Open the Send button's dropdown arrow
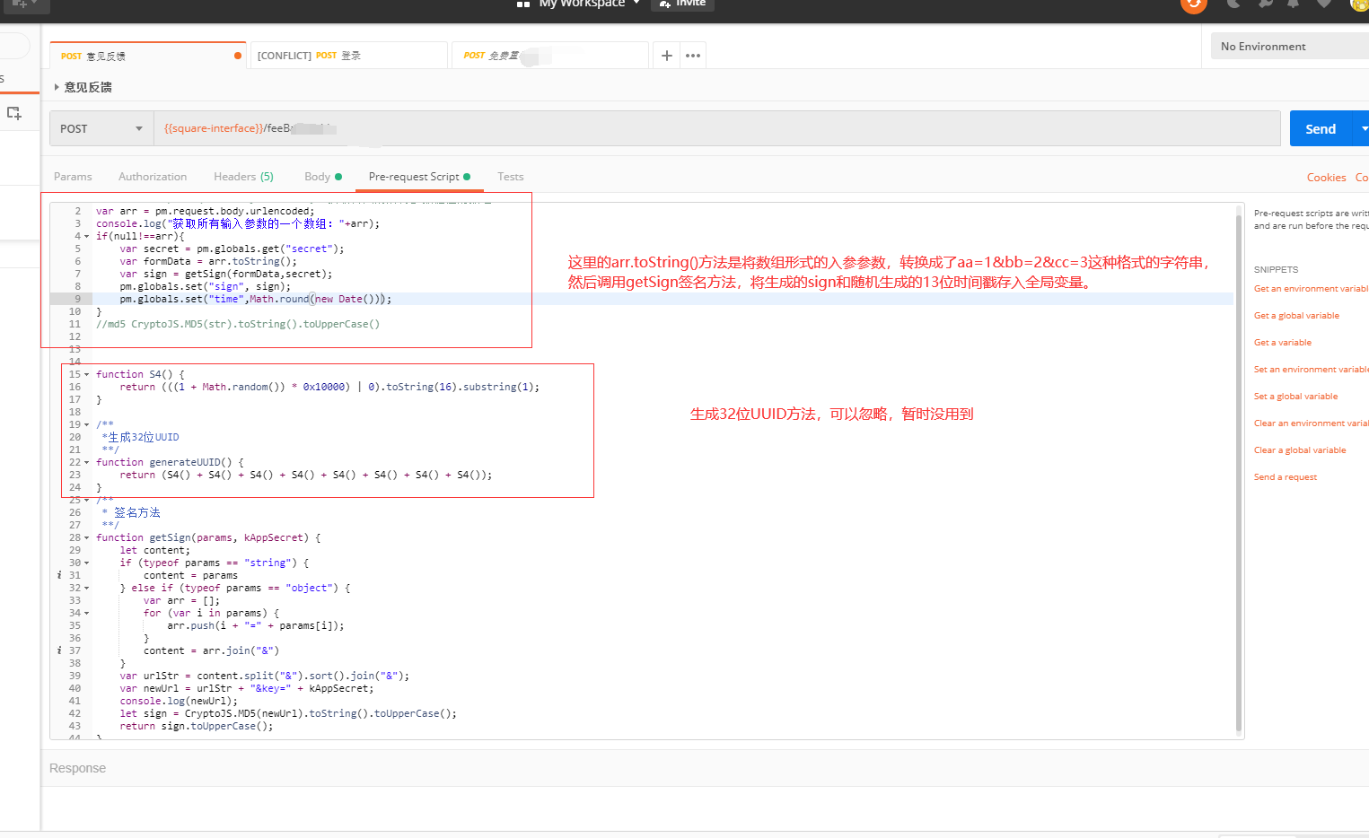Screen dimensions: 1369x838 tap(1364, 128)
